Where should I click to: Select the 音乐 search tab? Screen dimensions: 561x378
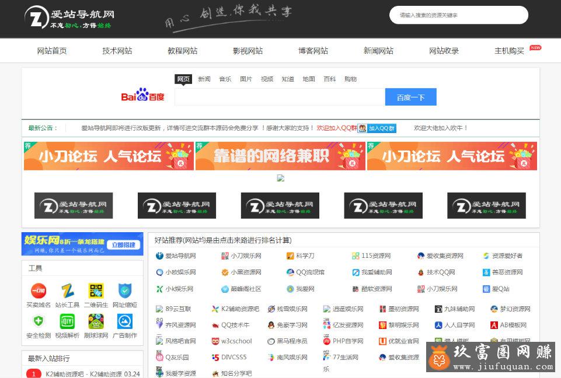tap(225, 79)
